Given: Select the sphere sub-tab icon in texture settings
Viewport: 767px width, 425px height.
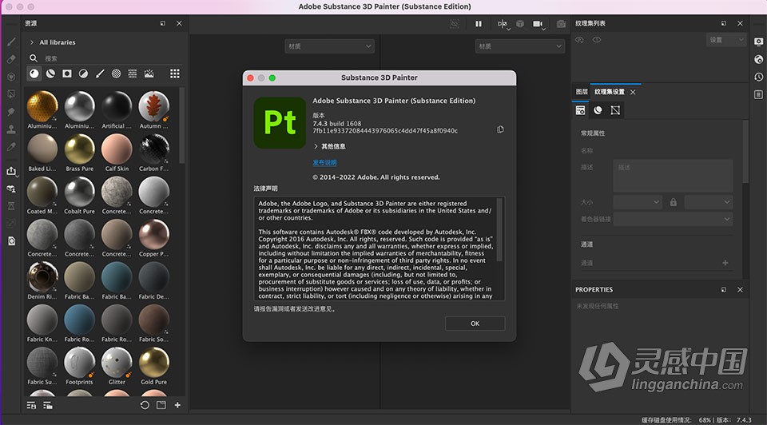Looking at the screenshot, I should pyautogui.click(x=598, y=110).
